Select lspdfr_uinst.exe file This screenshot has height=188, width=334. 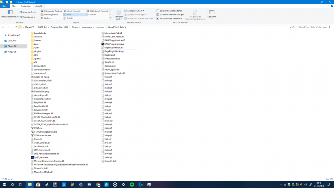coord(40,157)
